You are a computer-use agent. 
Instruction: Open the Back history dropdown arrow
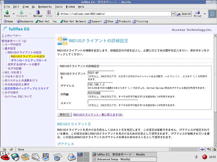pos(14,14)
